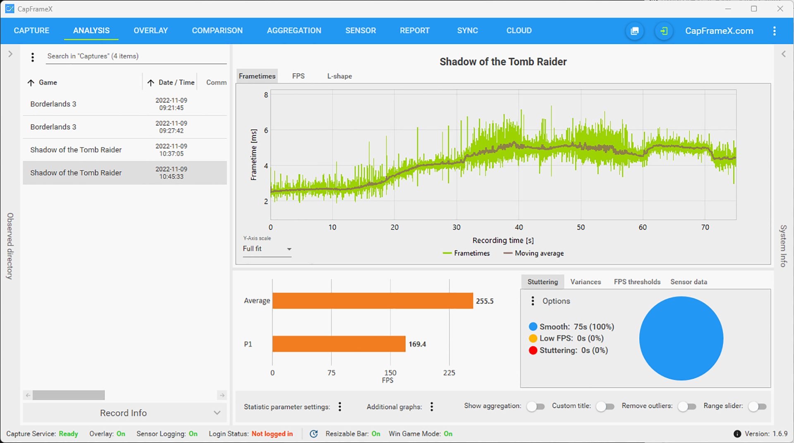Switch to the COMPARISON tab
Viewport: 794px width, 443px height.
[217, 31]
